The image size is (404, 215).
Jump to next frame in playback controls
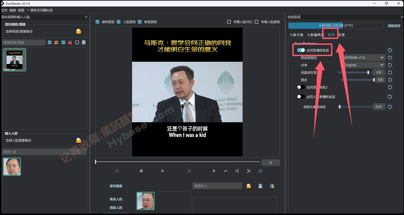(189, 171)
